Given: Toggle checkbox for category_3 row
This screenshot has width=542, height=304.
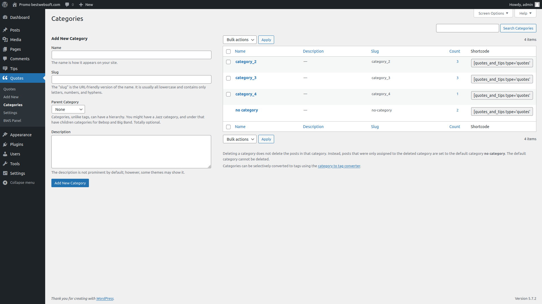Looking at the screenshot, I should coord(228,78).
